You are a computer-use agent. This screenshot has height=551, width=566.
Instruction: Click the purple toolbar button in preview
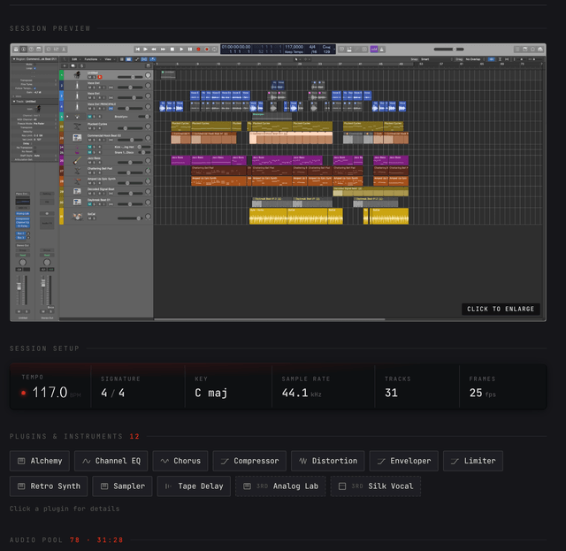373,50
